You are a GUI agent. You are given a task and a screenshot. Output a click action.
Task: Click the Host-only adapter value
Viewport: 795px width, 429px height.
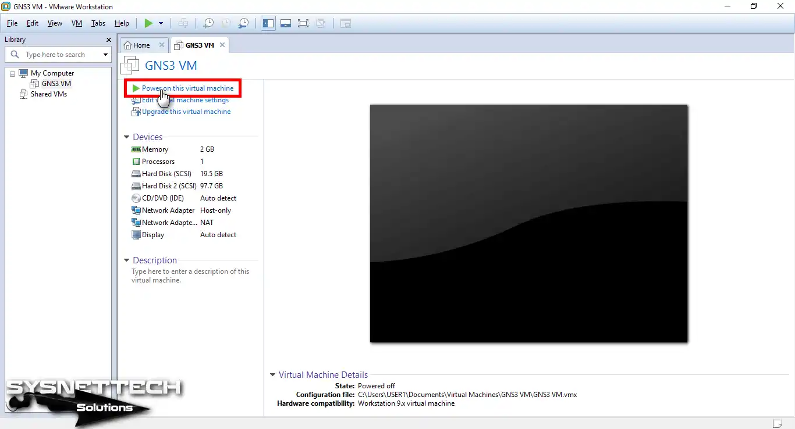[x=215, y=210]
